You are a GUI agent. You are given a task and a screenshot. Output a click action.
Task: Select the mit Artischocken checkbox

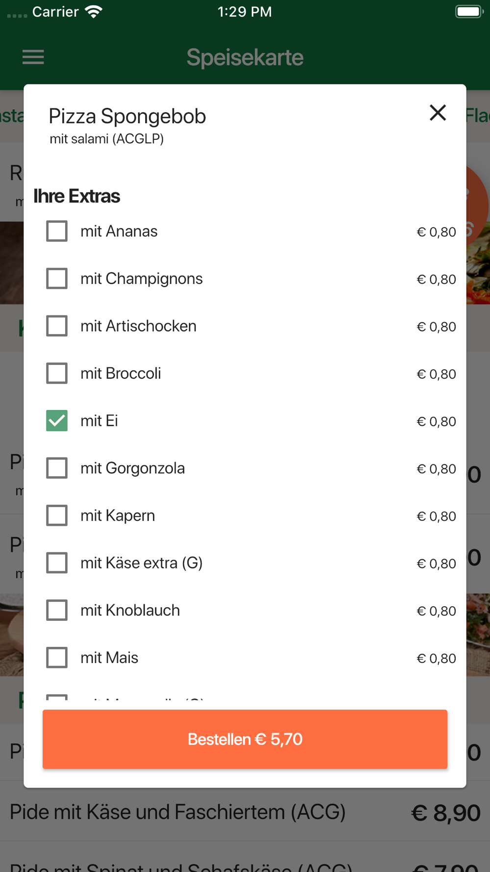(x=57, y=326)
